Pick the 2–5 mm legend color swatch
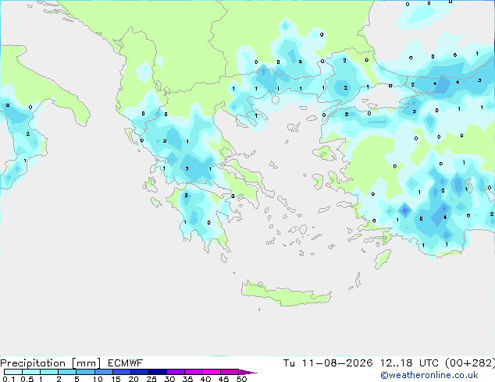The width and height of the screenshot is (495, 382). 67,372
